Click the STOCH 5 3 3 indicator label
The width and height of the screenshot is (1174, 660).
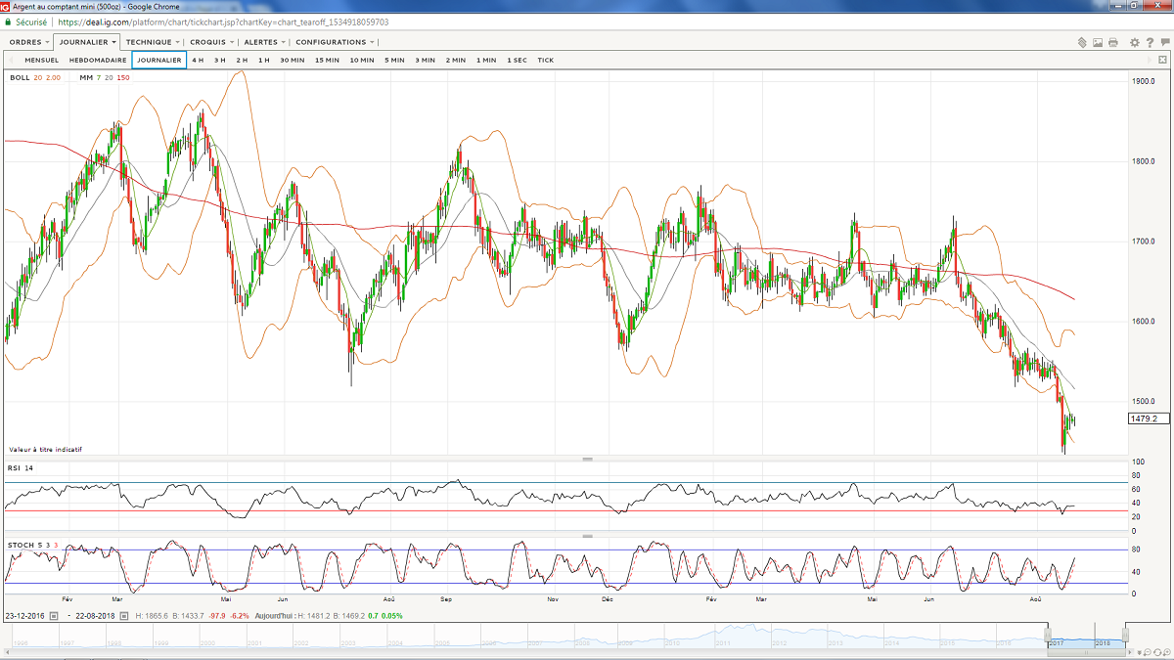[x=33, y=544]
